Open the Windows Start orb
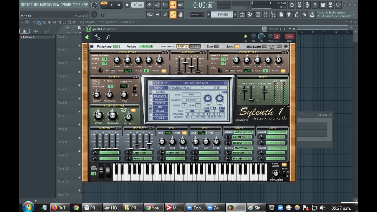 point(28,207)
